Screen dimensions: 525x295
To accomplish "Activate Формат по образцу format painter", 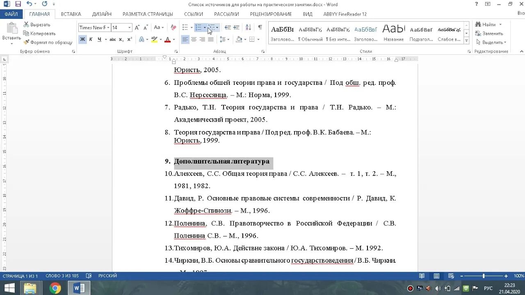I will click(48, 42).
